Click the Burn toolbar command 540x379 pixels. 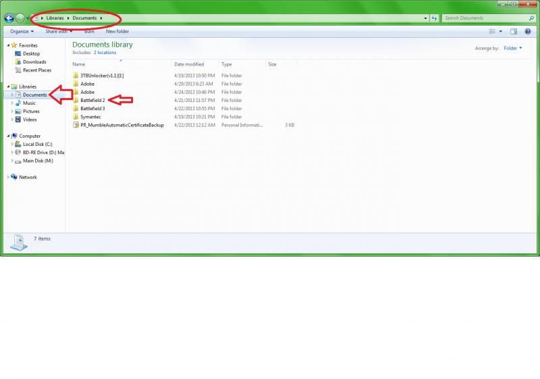point(89,31)
